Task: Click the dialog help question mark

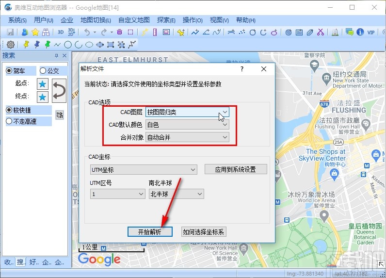Action: [242, 69]
